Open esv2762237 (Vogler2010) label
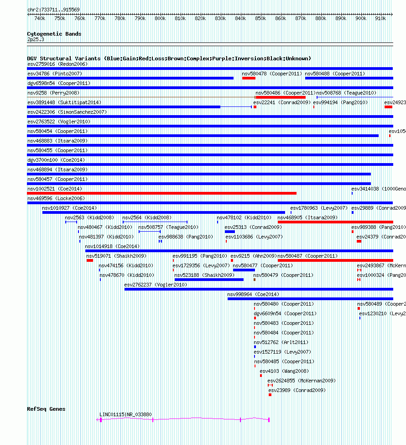The image size is (406, 445). tap(156, 285)
